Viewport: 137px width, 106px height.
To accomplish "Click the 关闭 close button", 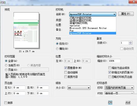I will pos(128,102).
